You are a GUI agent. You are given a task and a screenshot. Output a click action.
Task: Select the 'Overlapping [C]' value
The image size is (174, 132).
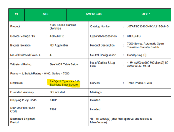pos(137,55)
